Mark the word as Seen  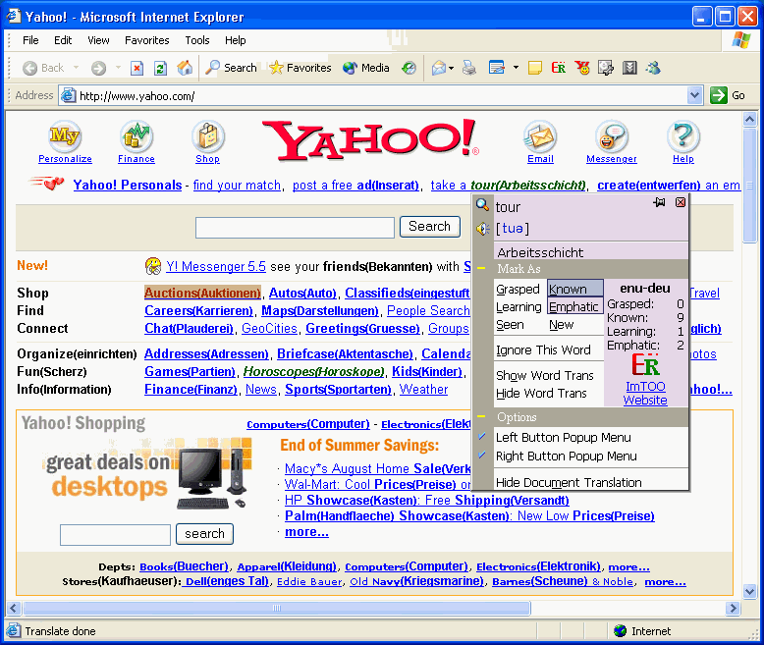point(510,325)
